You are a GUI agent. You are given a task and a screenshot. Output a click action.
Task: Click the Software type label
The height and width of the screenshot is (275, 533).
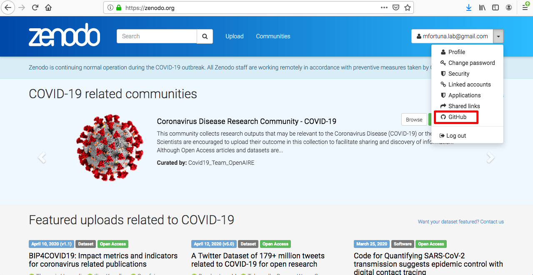403,244
